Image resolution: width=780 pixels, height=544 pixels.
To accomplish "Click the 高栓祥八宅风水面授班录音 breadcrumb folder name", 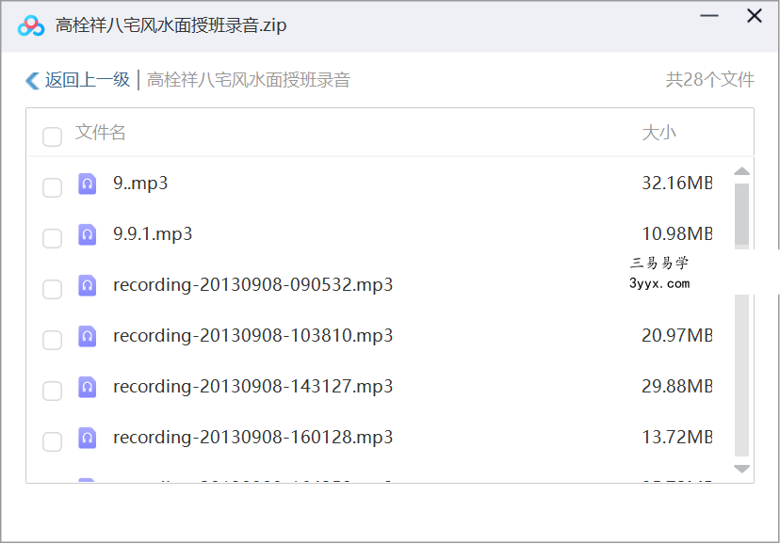I will tap(249, 80).
